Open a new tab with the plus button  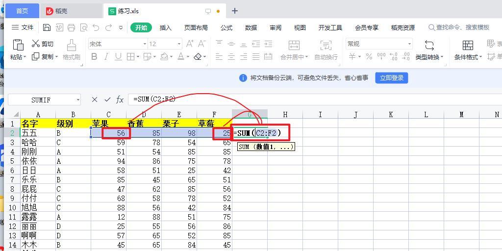(x=235, y=11)
